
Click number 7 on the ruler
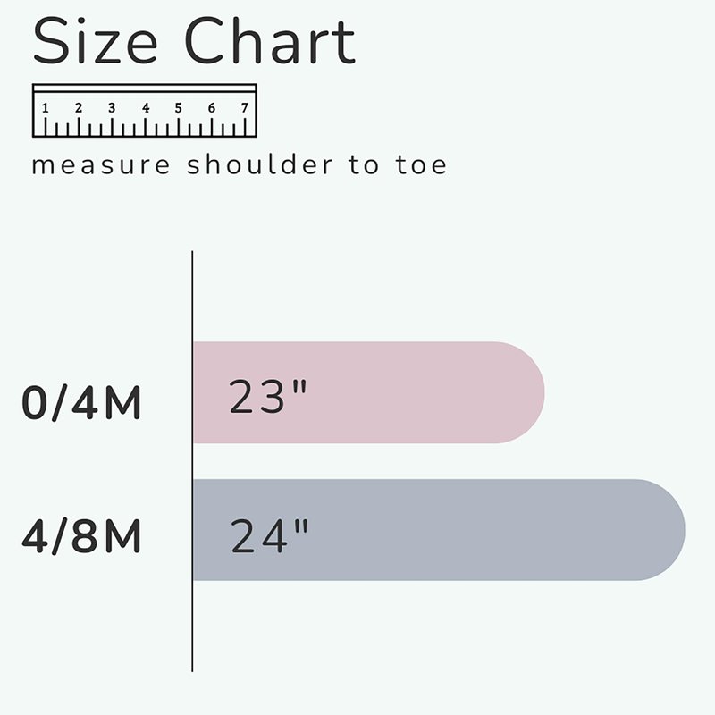(x=244, y=108)
